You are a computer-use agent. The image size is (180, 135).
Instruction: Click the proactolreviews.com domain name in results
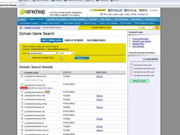pyautogui.click(x=35, y=76)
